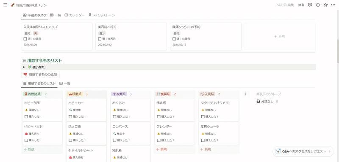
Task: Click magnifier icon on ベビーカー card
Action: pyautogui.click(x=70, y=110)
